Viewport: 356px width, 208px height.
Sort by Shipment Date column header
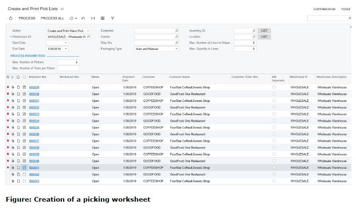click(129, 79)
